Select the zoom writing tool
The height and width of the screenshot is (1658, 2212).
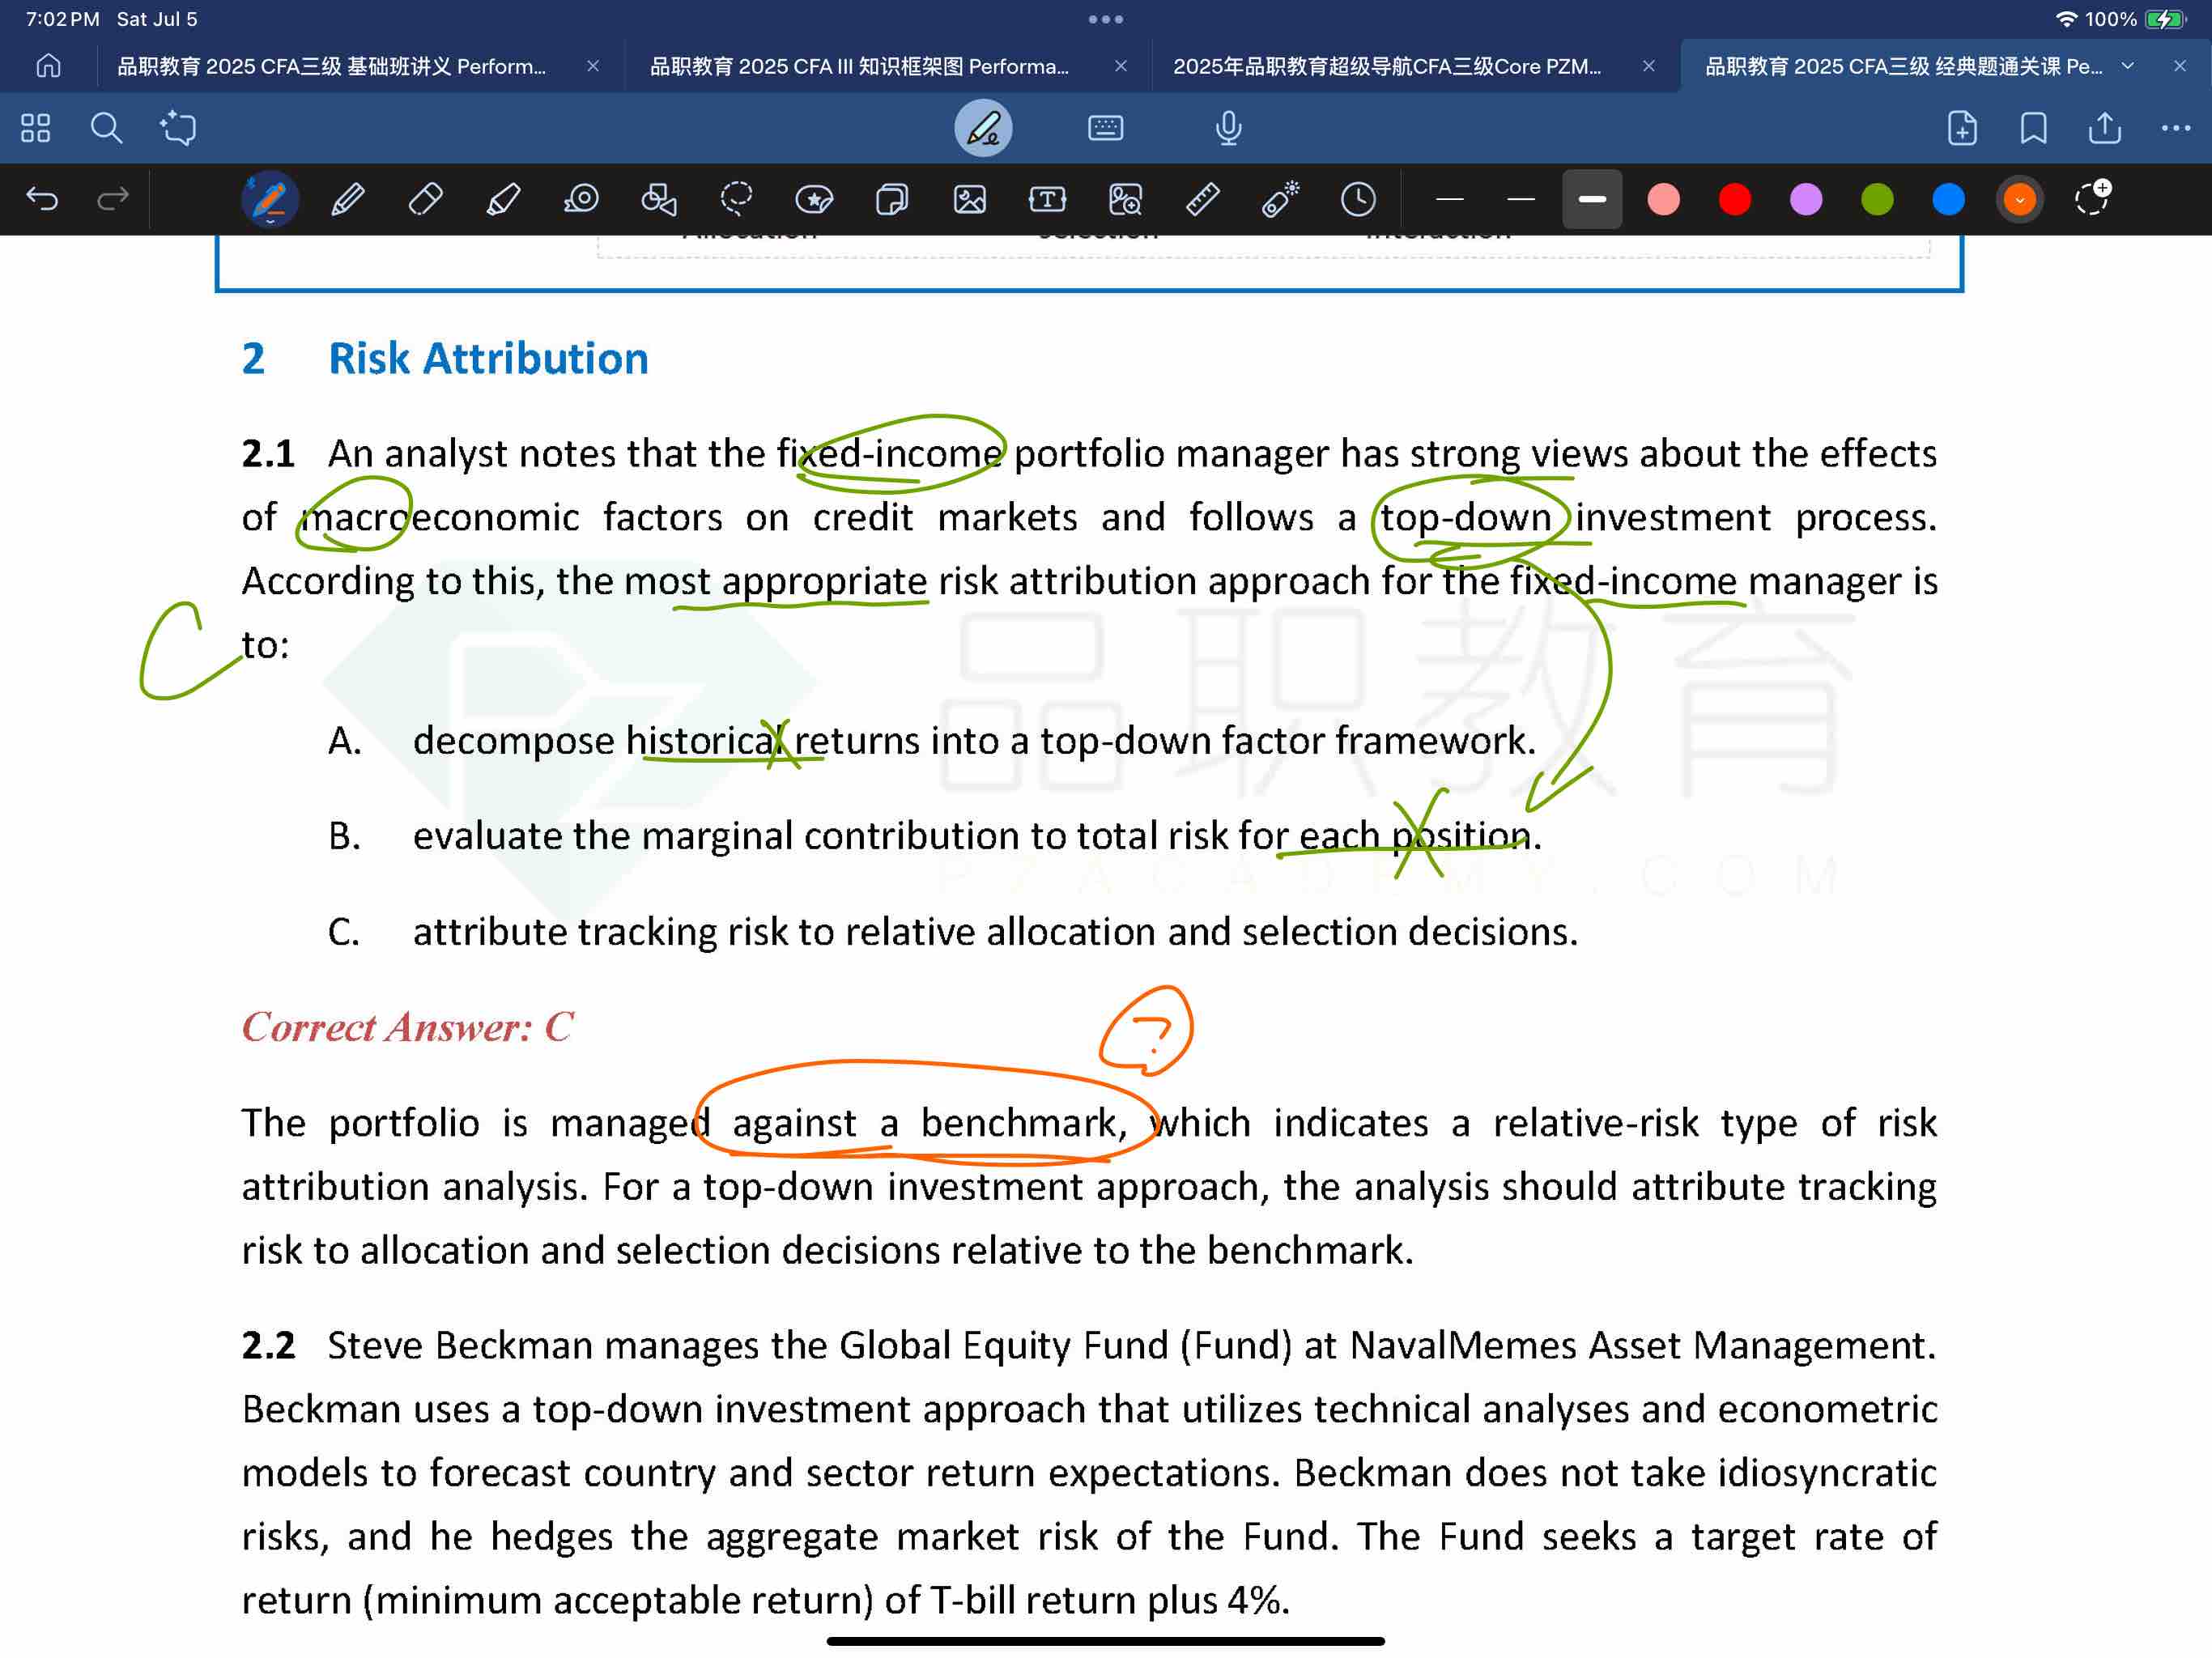tap(581, 199)
